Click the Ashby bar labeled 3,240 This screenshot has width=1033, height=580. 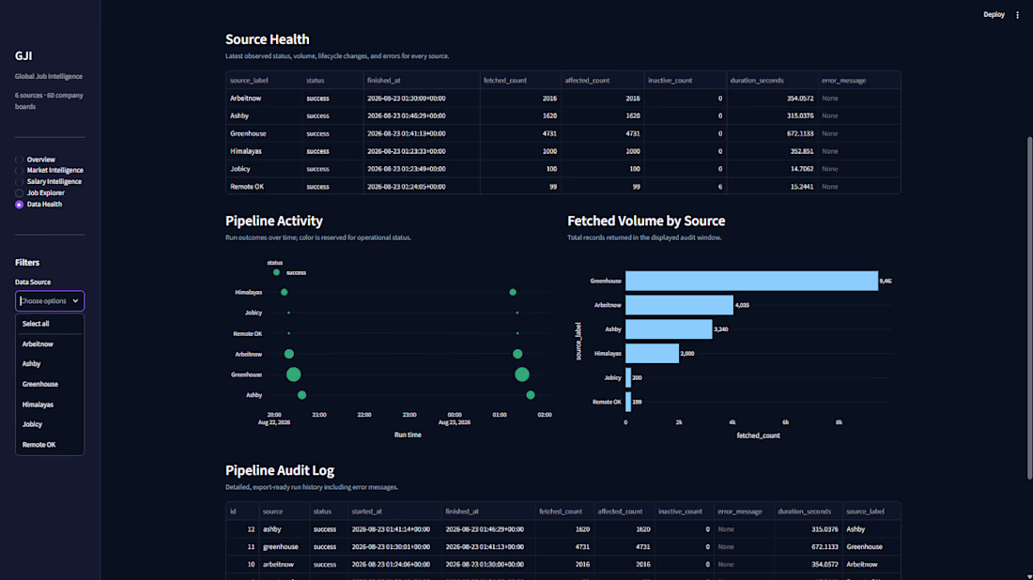click(x=669, y=329)
